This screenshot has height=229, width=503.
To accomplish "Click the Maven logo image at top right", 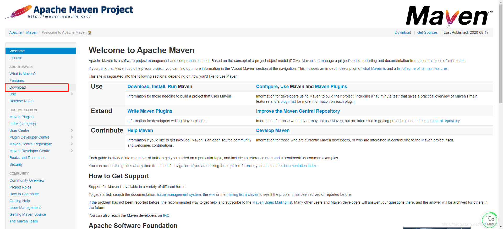I will (x=449, y=16).
